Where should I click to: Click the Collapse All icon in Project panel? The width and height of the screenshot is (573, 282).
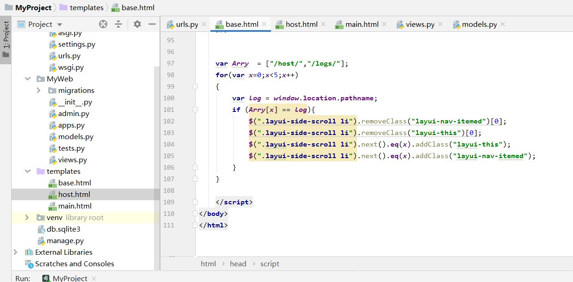point(119,24)
